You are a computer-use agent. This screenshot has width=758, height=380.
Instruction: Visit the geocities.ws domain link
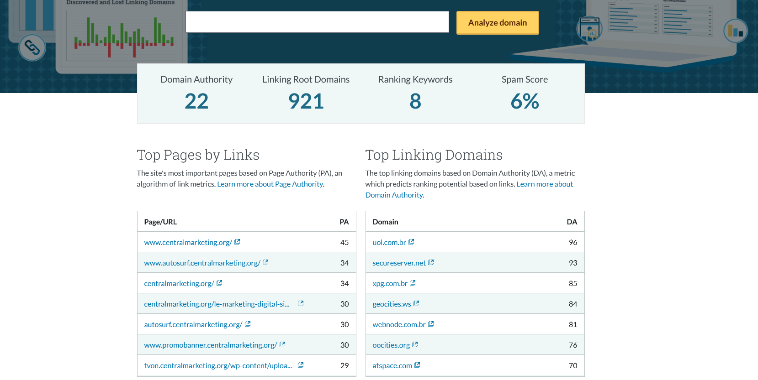[x=392, y=304]
